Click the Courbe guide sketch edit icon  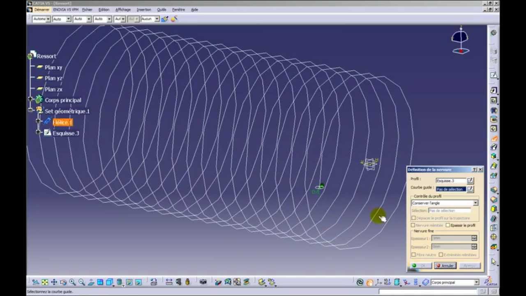pyautogui.click(x=470, y=189)
